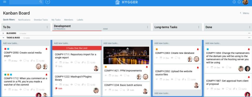252x97 pixels.
Task: Click the plus circle add button
Action: pos(48,2)
